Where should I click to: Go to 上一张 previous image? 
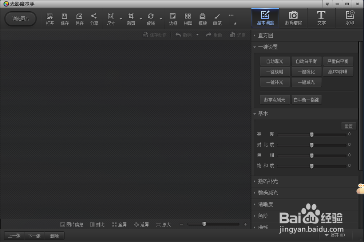[x=15, y=236]
